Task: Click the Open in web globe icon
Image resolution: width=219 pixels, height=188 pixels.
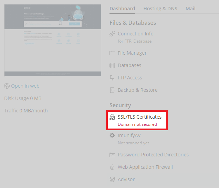Action: tap(7, 86)
